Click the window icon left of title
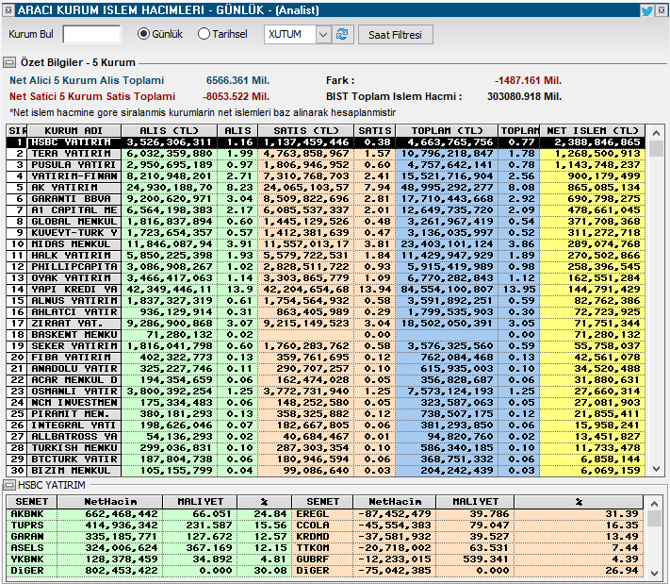 [8, 9]
